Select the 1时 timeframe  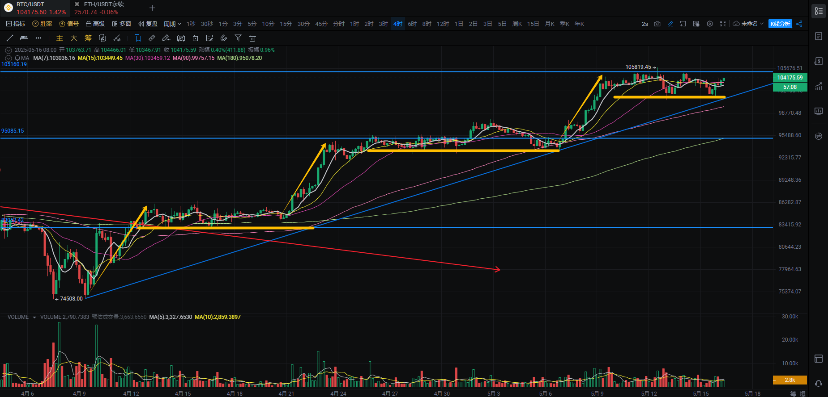tap(354, 24)
